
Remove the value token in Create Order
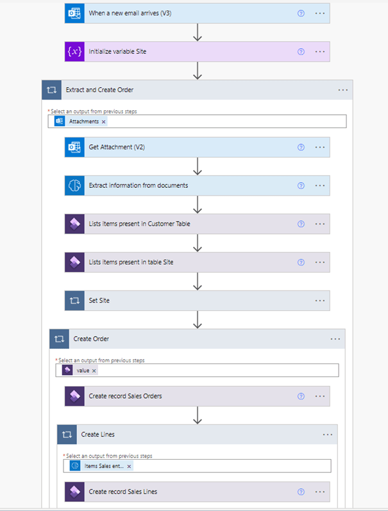[94, 371]
